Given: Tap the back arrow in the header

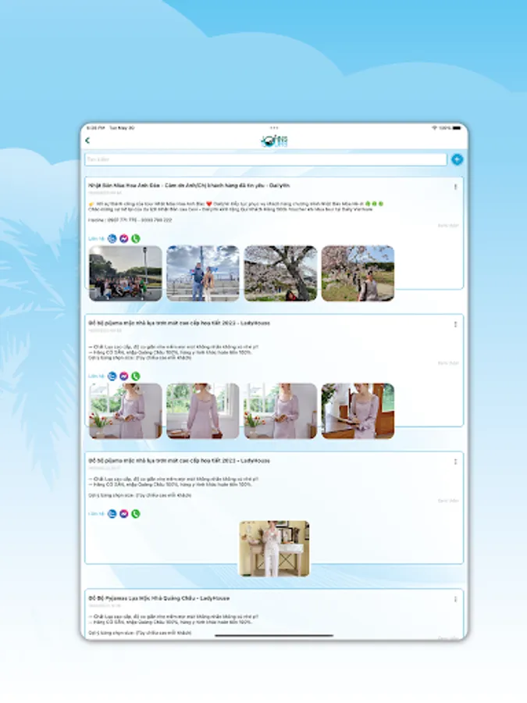Looking at the screenshot, I should (87, 141).
